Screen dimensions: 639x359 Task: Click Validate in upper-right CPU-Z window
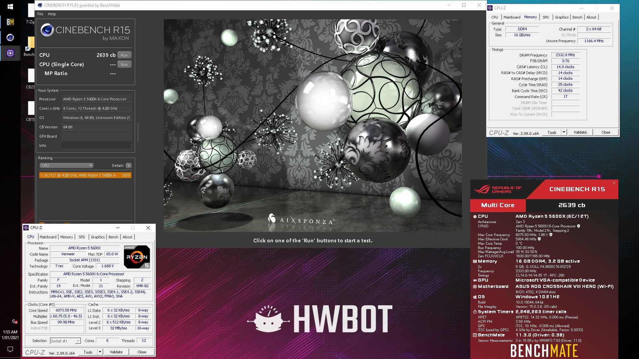(580, 132)
